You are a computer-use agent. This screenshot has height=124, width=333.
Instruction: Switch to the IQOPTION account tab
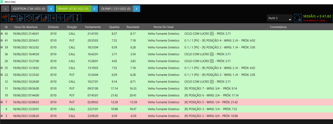pyautogui.click(x=29, y=9)
